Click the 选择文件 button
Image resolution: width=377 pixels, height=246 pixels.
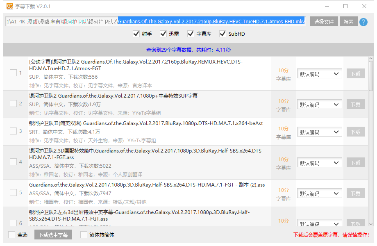click(324, 22)
